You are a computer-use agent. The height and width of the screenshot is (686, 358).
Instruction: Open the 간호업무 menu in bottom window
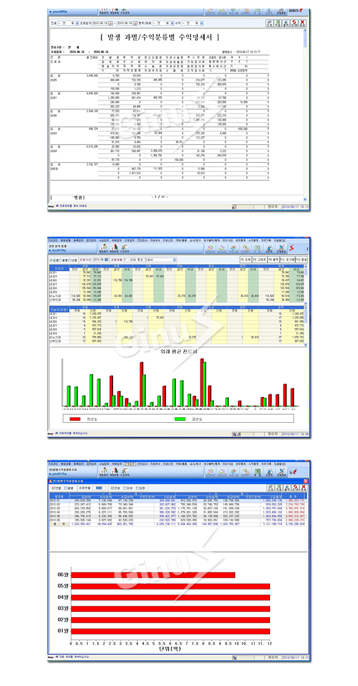point(130,463)
